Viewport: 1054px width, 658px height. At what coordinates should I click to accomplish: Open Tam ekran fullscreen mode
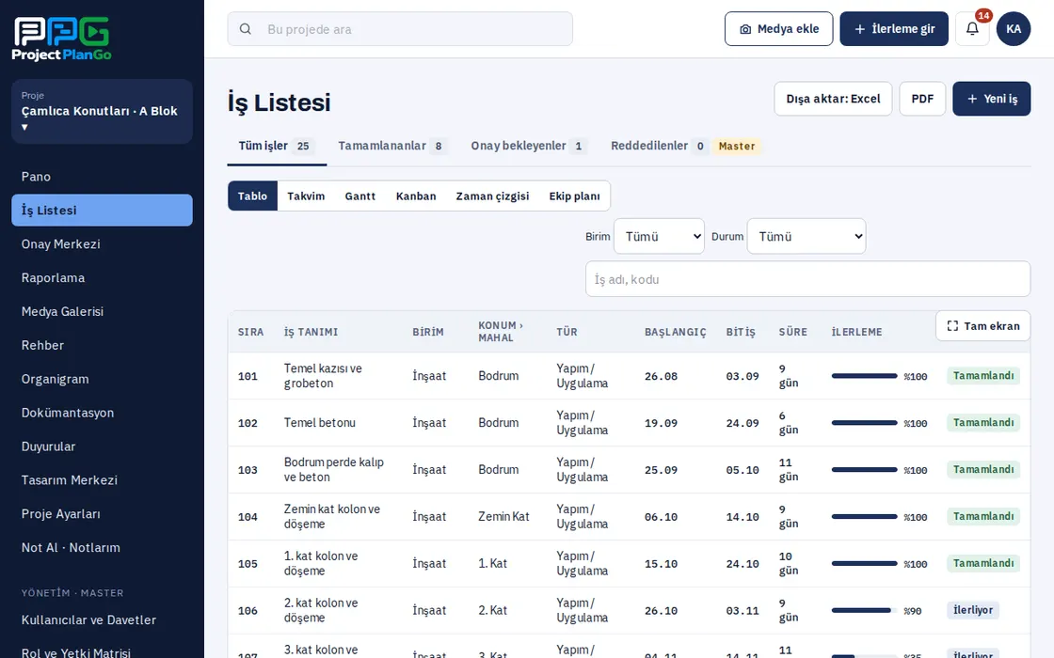tap(982, 325)
